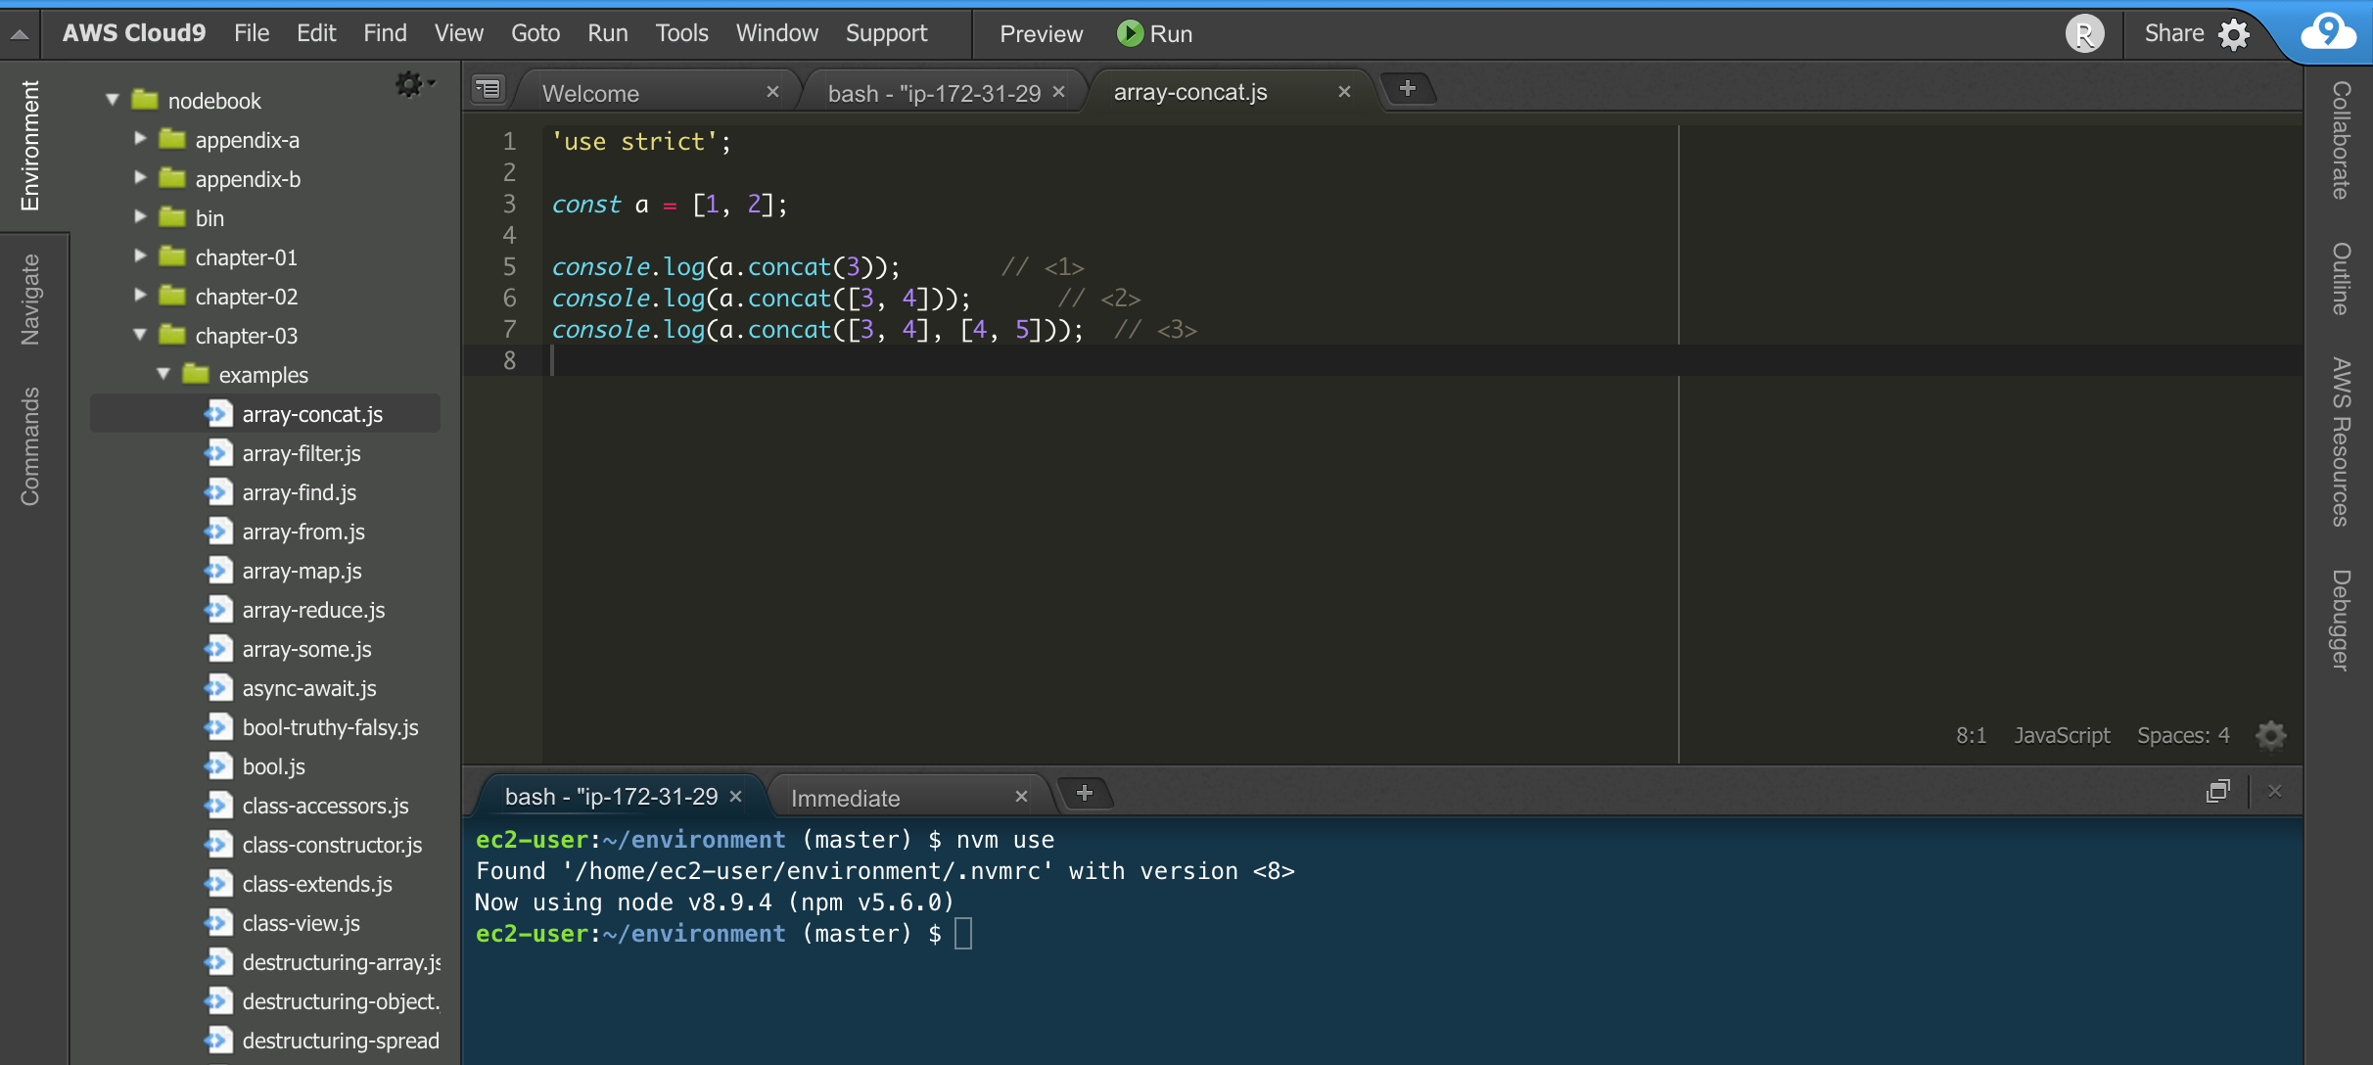Maximize the terminal console panel
Image resolution: width=2373 pixels, height=1065 pixels.
(2217, 791)
